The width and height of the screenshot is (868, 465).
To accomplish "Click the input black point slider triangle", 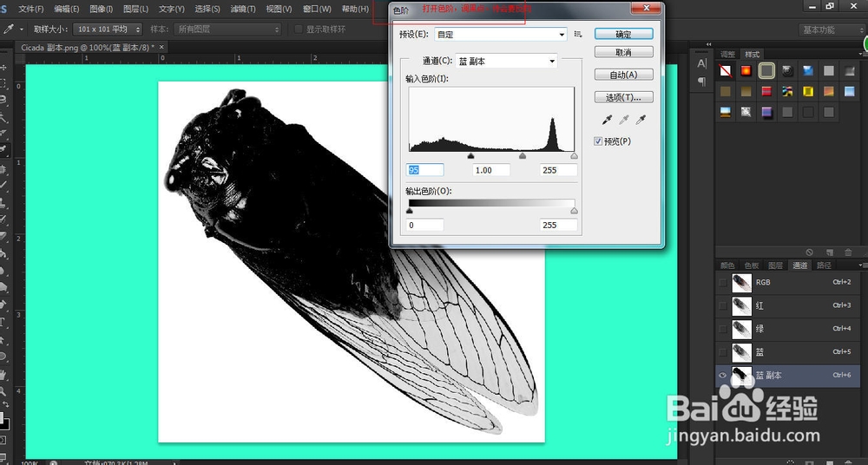I will click(470, 156).
